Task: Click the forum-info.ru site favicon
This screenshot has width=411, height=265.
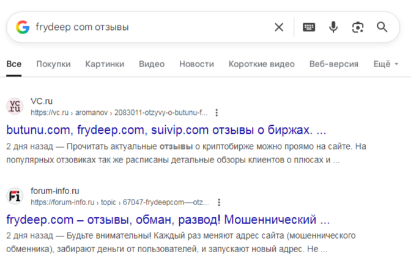Action: coord(15,196)
